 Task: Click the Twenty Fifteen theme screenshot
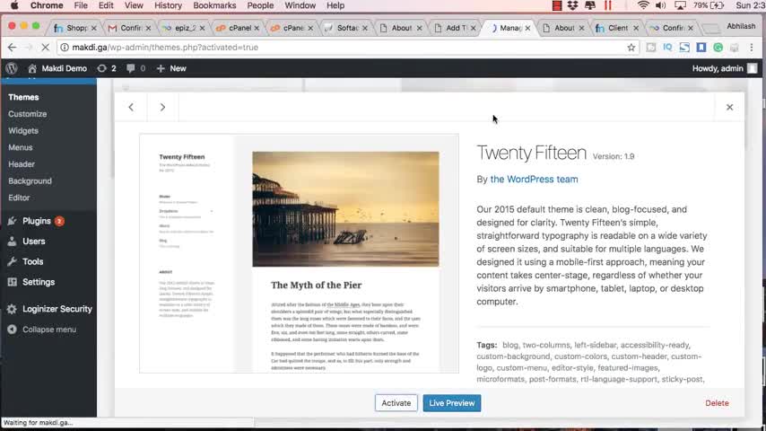tap(299, 253)
